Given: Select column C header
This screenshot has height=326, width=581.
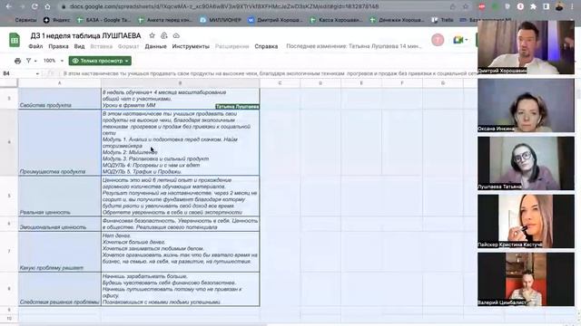Looking at the screenshot, I should click(280, 83).
